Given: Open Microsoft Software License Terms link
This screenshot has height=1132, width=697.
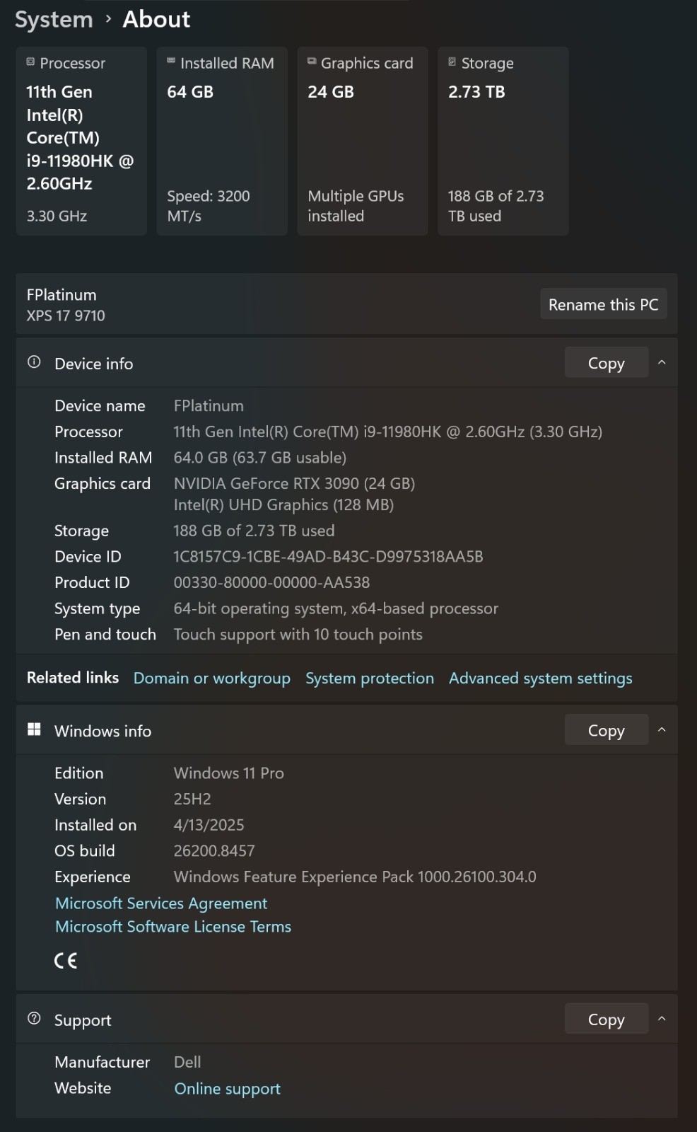Looking at the screenshot, I should pyautogui.click(x=173, y=926).
